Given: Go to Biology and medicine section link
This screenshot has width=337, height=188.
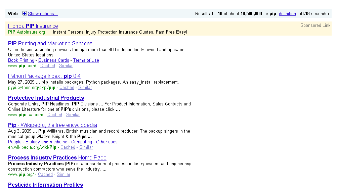Looking at the screenshot, I should 46,142.
